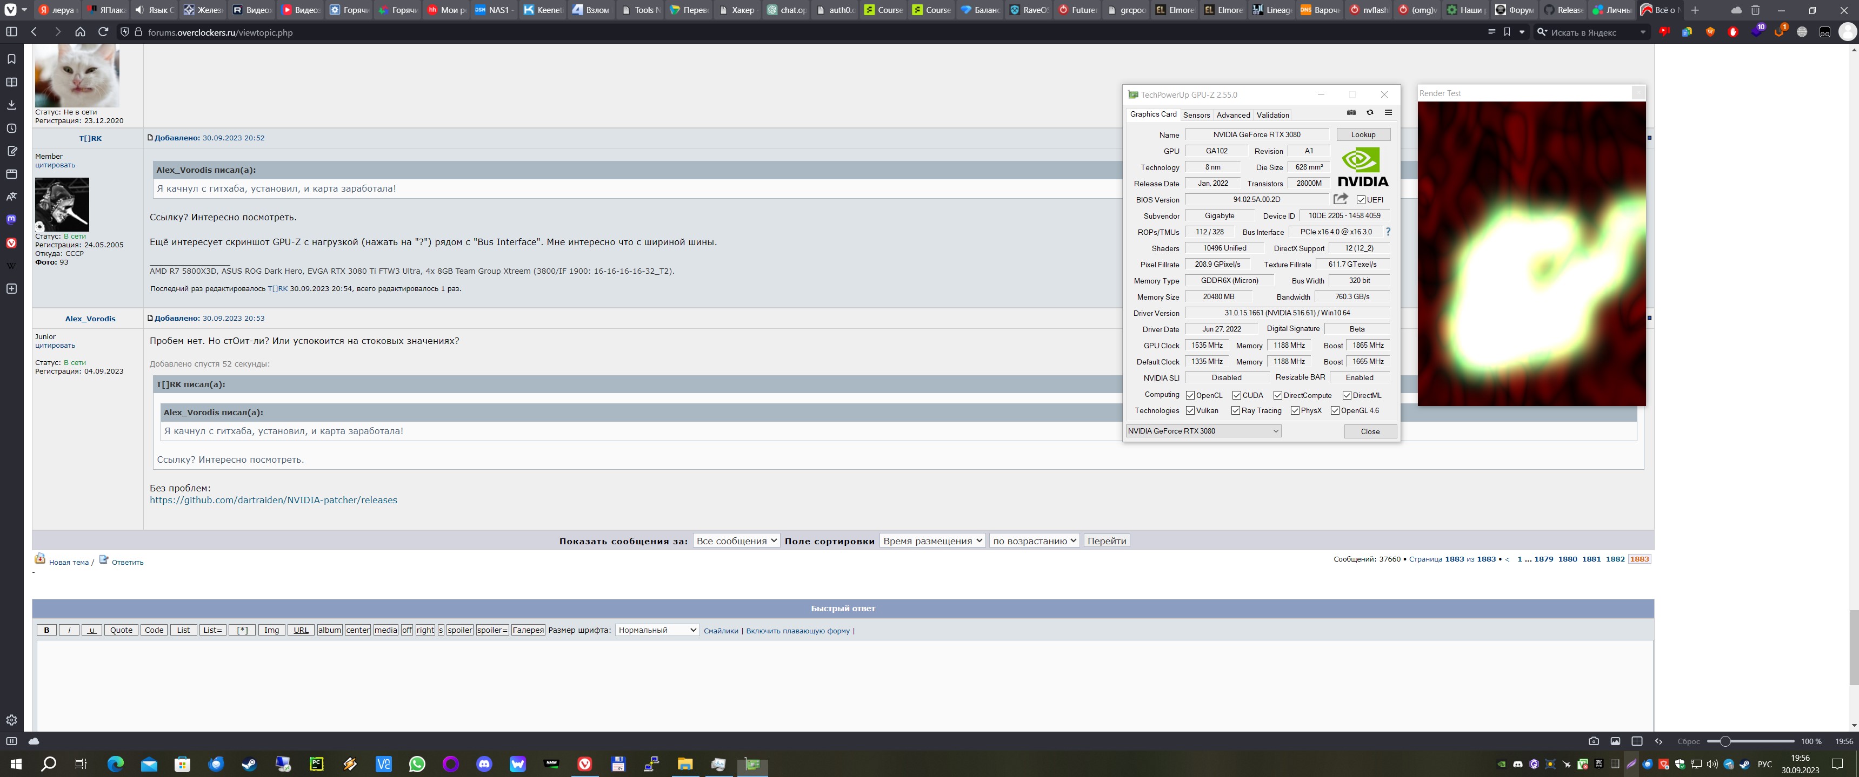Switch to the Sensors tab

point(1196,116)
